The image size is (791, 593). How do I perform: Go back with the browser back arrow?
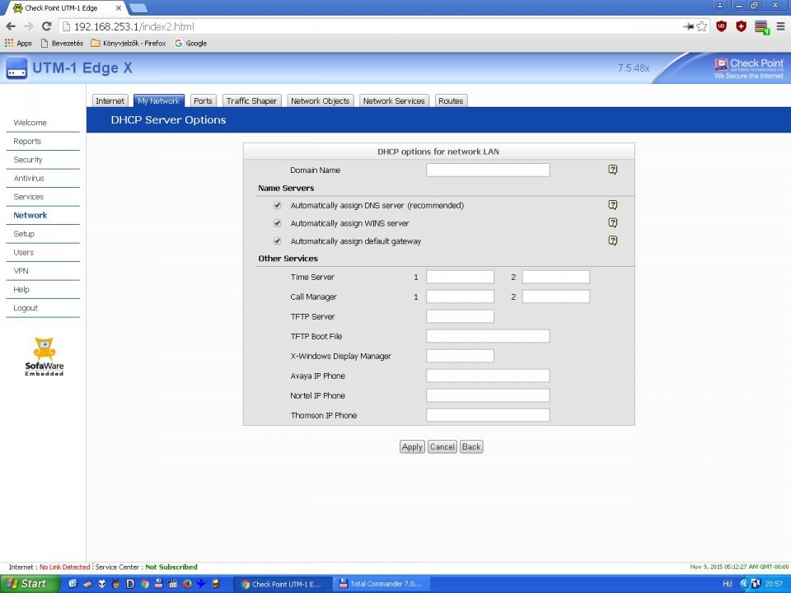(x=11, y=26)
